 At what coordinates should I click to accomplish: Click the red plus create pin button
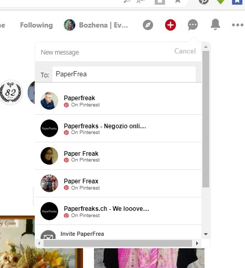(x=170, y=25)
